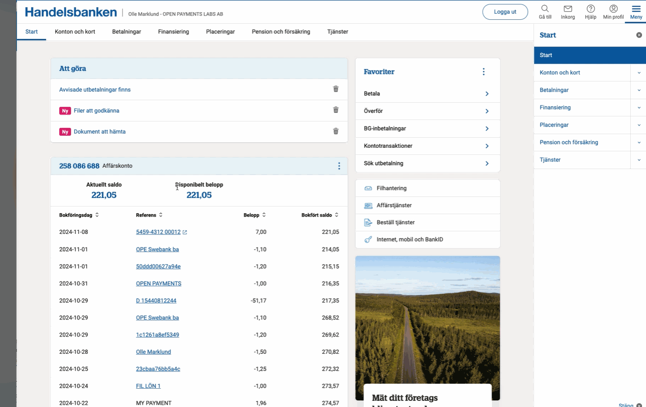
Task: Open Konton och kort top navigation tab
Action: (75, 31)
